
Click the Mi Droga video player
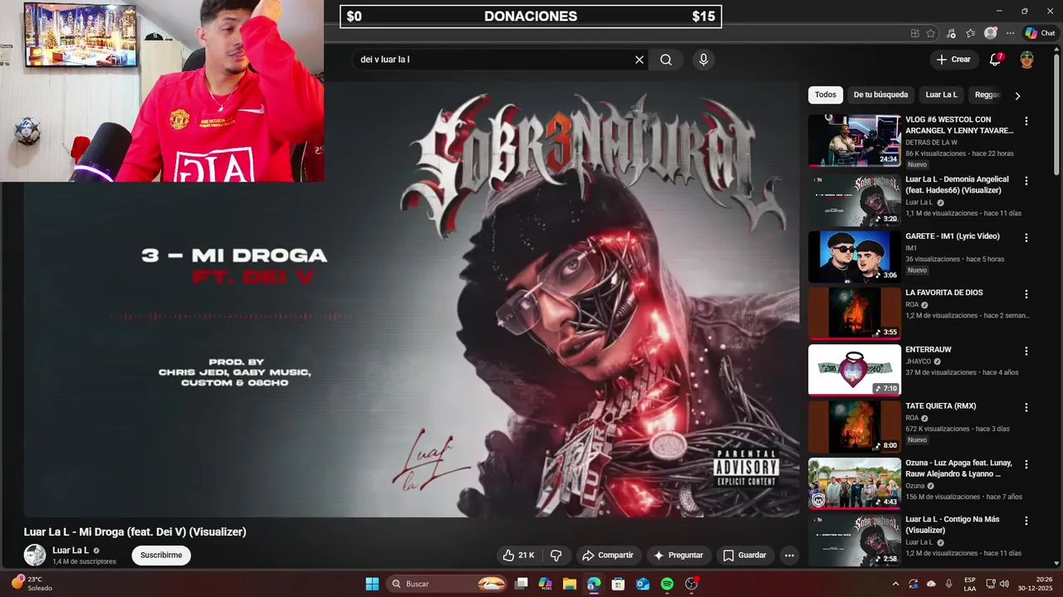(x=411, y=298)
